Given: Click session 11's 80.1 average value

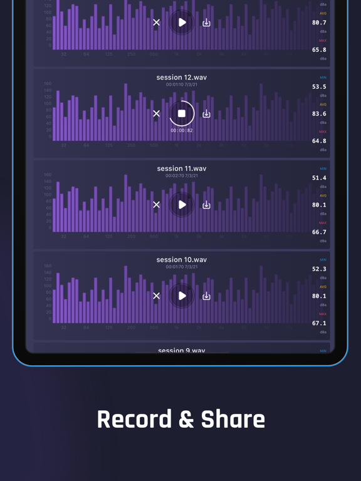Looking at the screenshot, I should coord(319,205).
